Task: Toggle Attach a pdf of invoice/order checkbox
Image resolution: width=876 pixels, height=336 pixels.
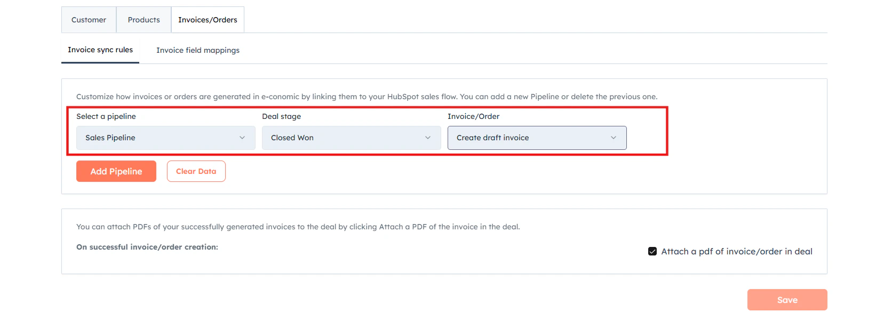Action: (652, 251)
